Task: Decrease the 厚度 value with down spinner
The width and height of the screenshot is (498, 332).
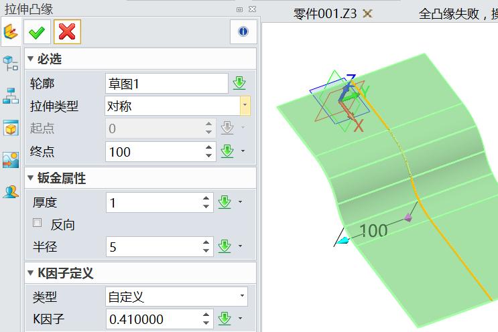Action: click(206, 206)
